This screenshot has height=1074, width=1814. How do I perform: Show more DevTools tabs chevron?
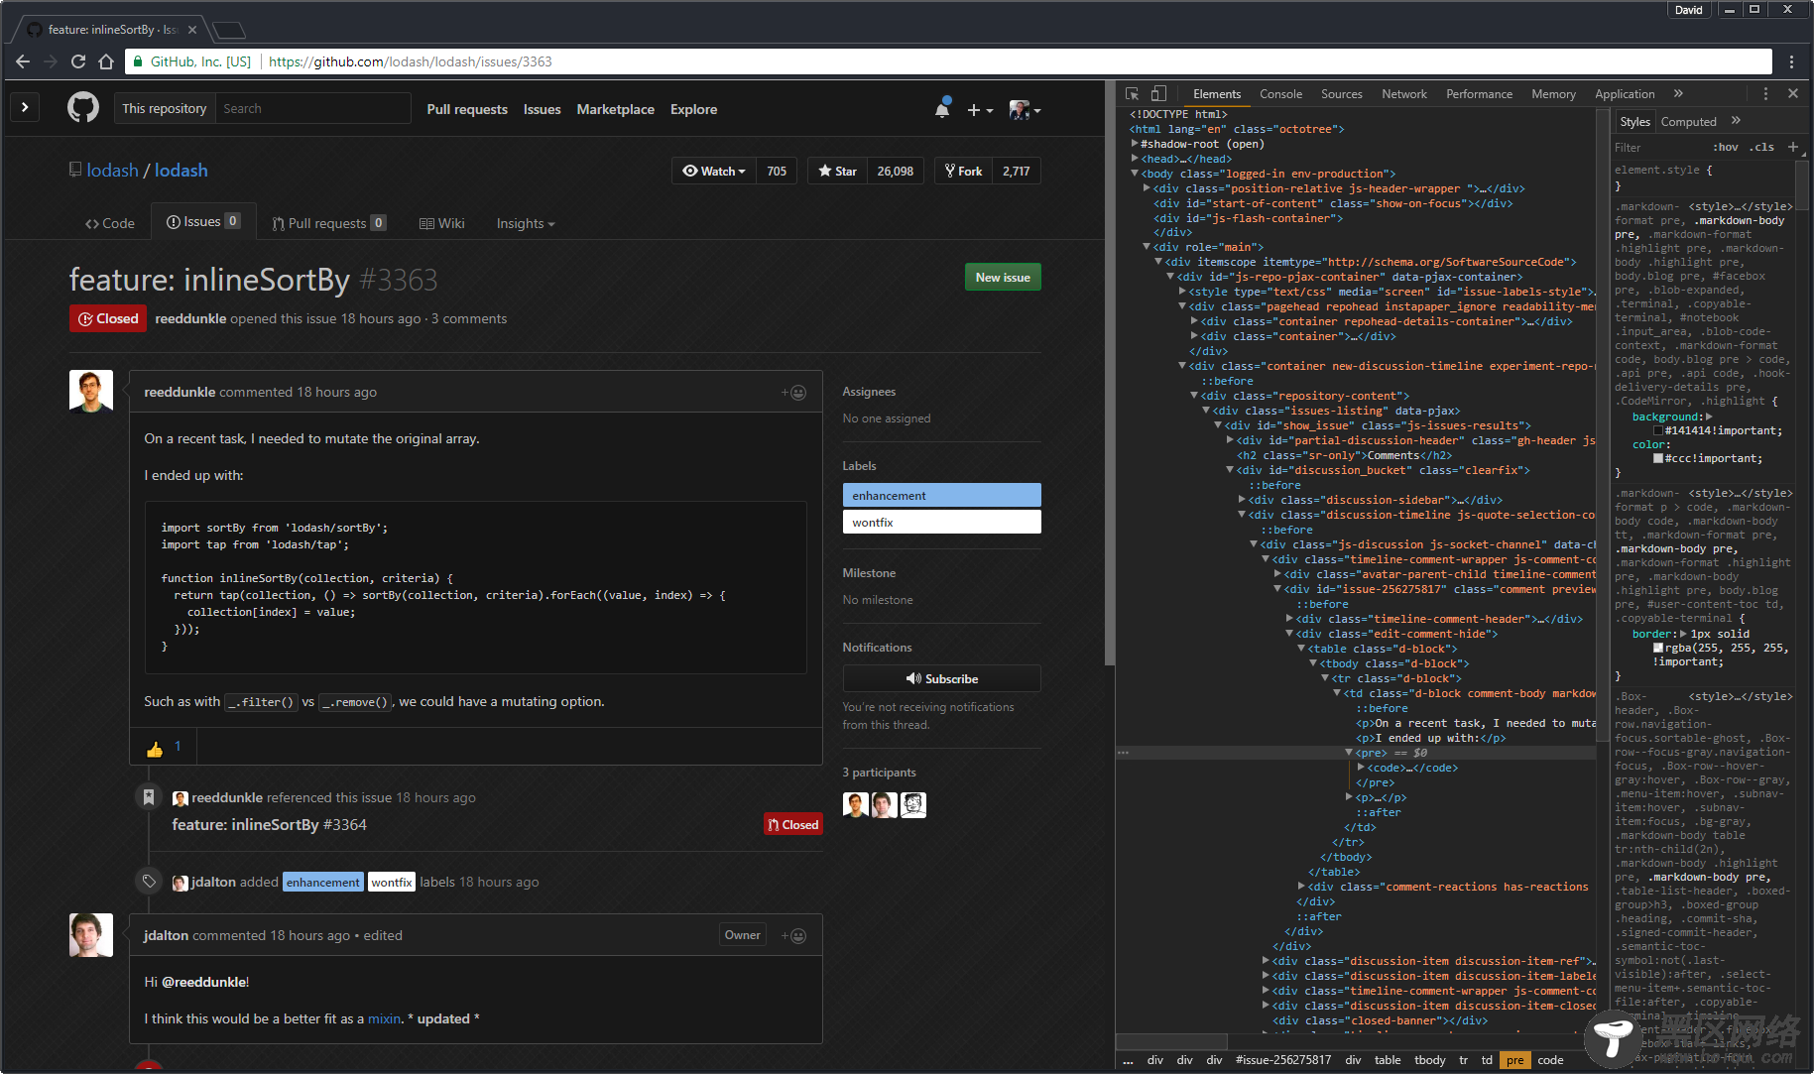(x=1678, y=94)
